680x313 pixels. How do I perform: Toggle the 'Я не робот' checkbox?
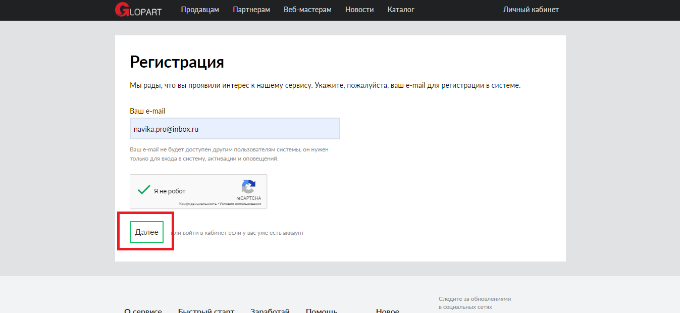144,190
